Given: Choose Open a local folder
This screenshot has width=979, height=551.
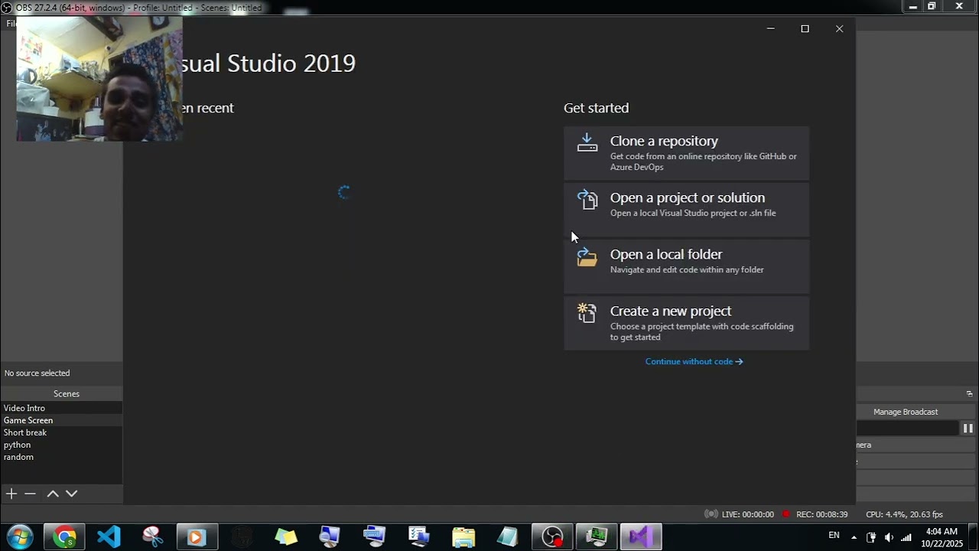Looking at the screenshot, I should tap(686, 266).
